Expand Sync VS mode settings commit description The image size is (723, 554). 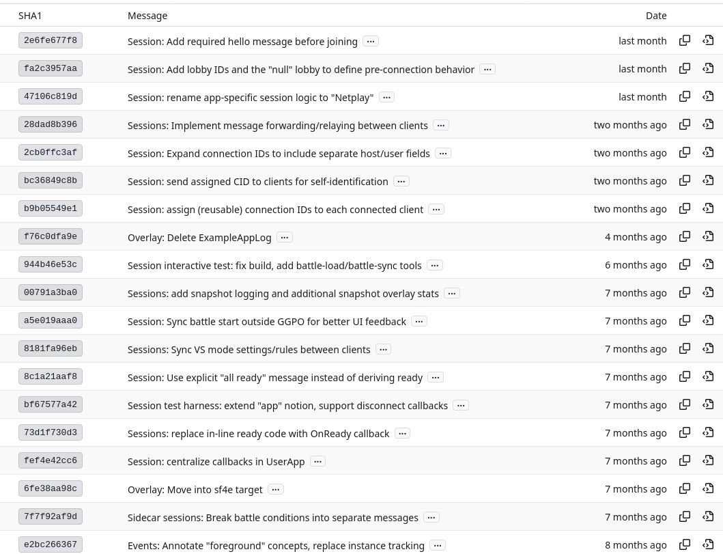[383, 349]
